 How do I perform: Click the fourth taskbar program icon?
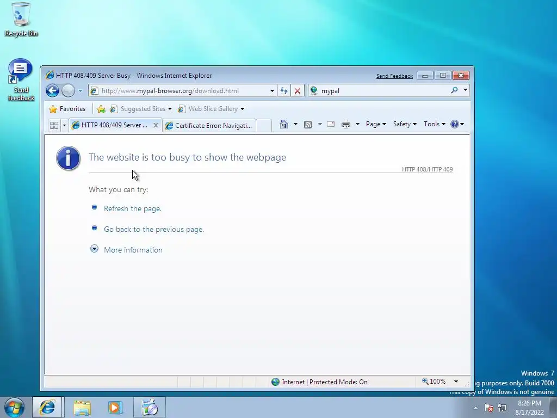pyautogui.click(x=150, y=407)
